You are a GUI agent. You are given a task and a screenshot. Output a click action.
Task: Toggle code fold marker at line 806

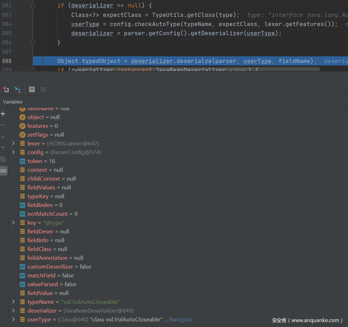tap(33, 42)
